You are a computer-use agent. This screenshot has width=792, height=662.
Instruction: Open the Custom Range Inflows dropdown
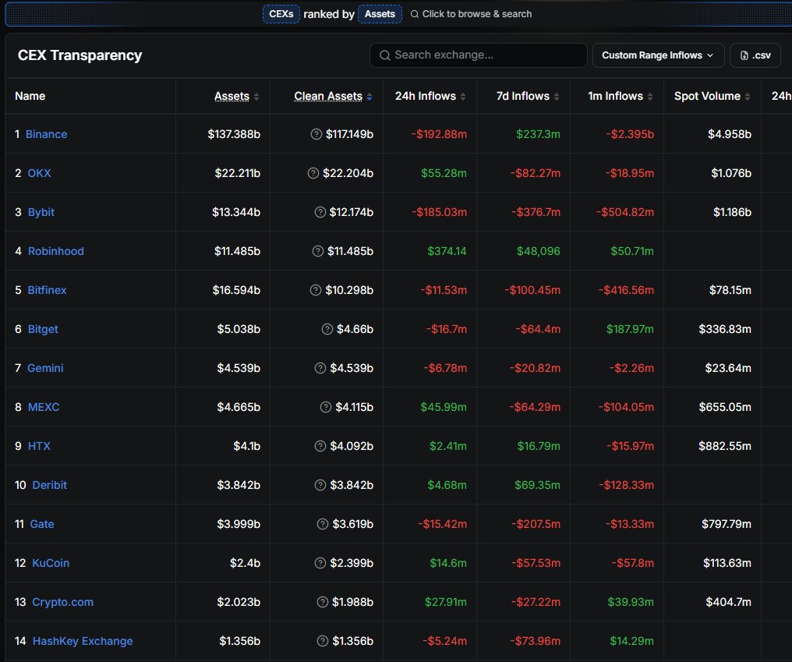click(x=658, y=55)
